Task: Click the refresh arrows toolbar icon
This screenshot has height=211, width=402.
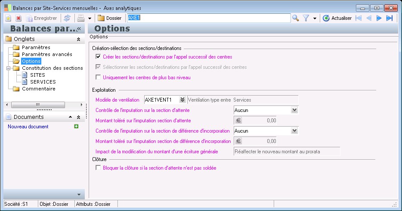Action: click(67, 18)
